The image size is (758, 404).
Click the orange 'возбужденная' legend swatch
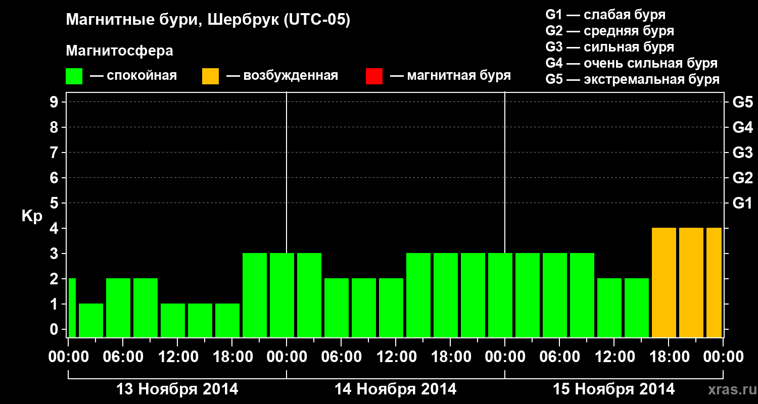[210, 76]
